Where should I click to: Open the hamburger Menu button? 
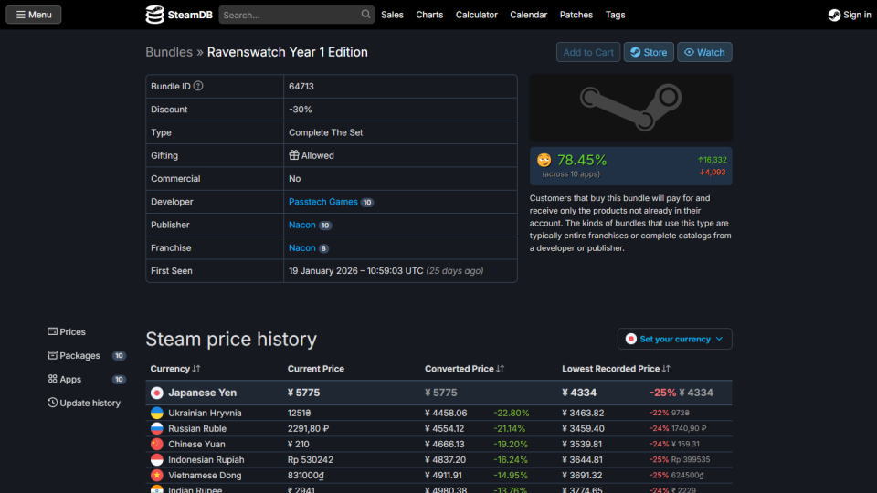34,15
